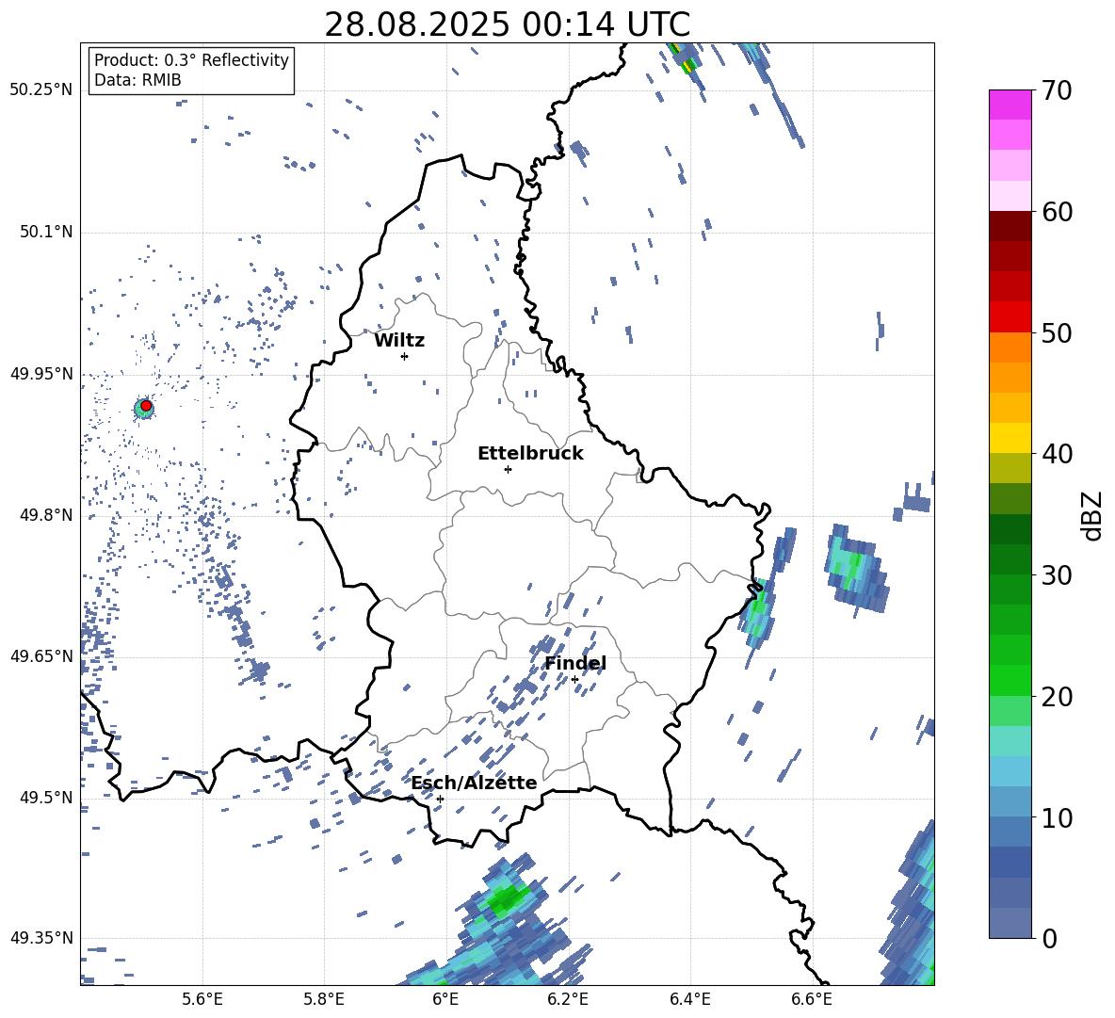The height and width of the screenshot is (1018, 1115).
Task: Click the Esch/Alzette label
Action: 475,783
